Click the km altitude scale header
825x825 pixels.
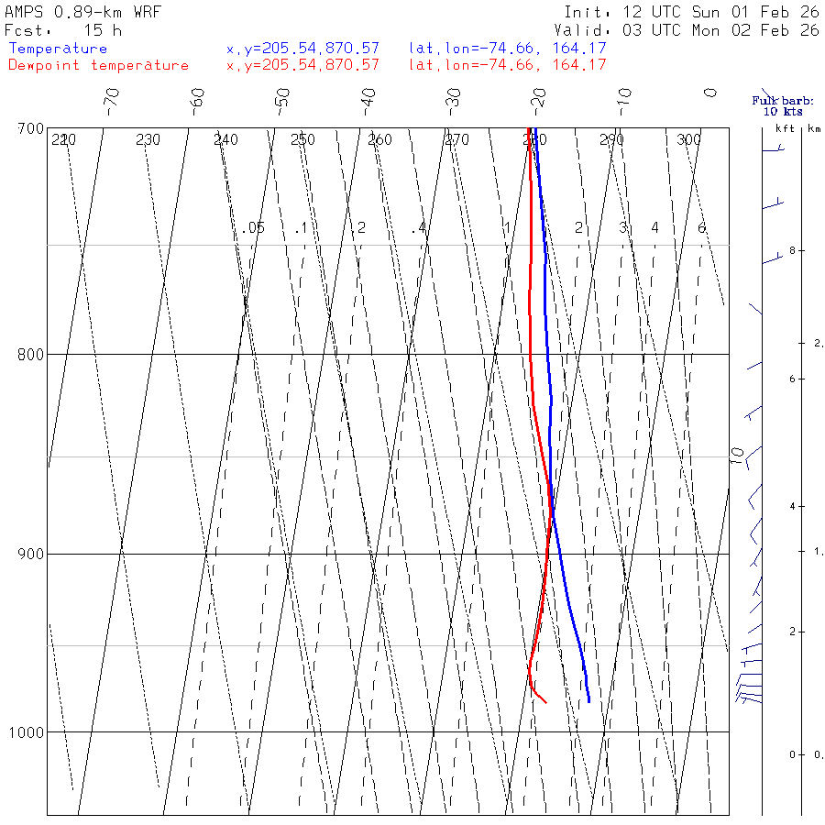coord(814,128)
